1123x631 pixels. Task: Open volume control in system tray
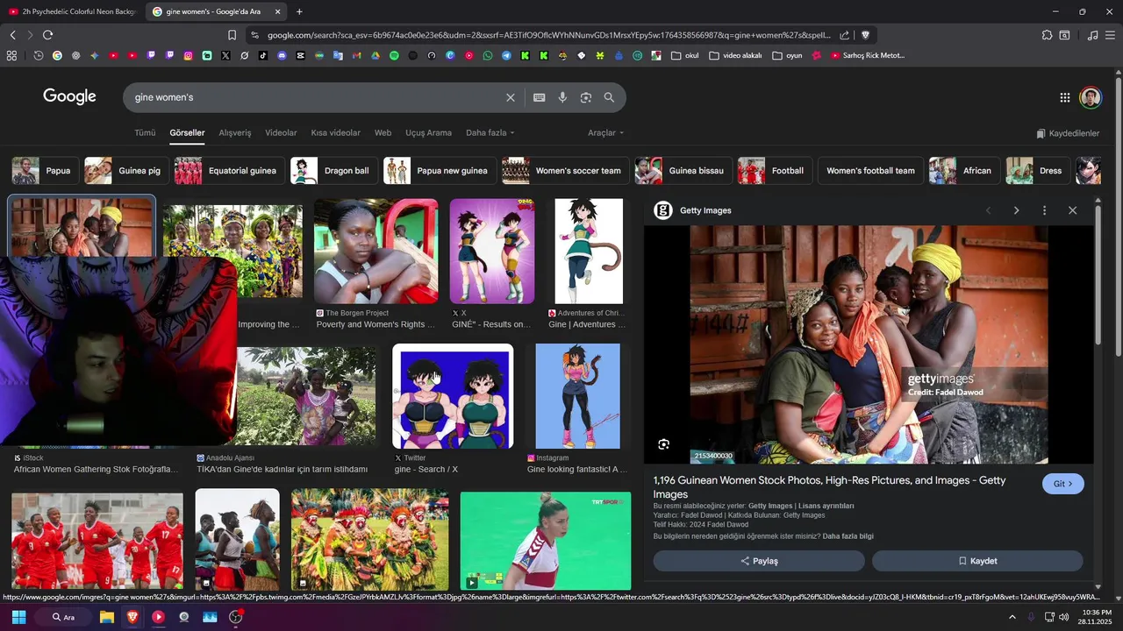pyautogui.click(x=1064, y=617)
